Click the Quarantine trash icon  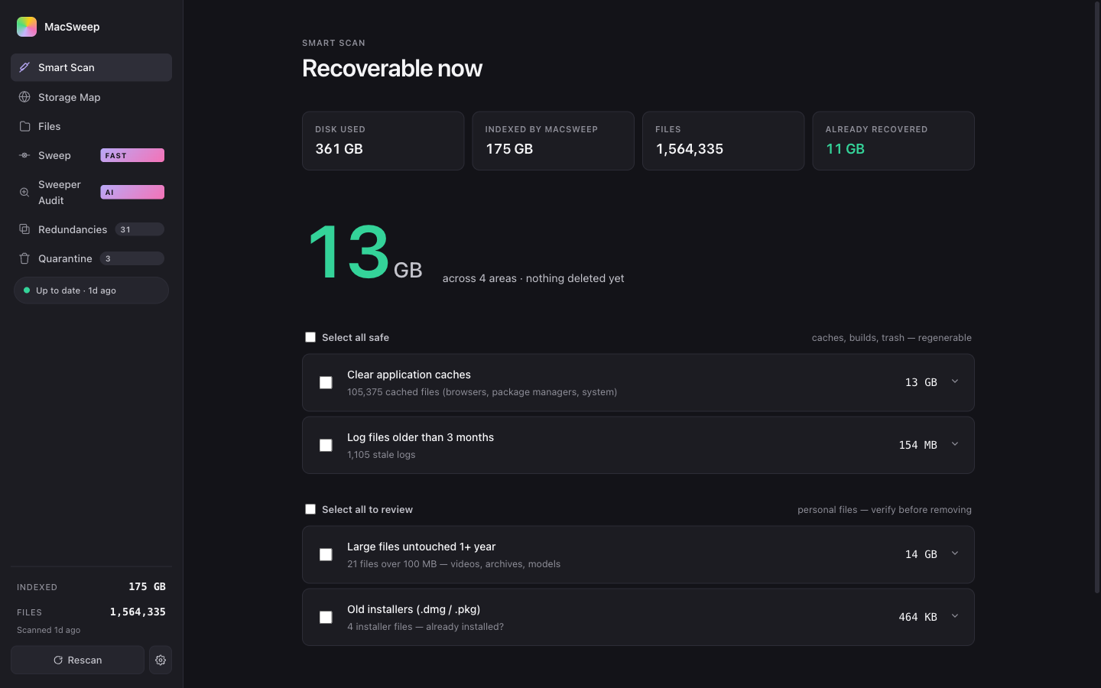pos(24,258)
